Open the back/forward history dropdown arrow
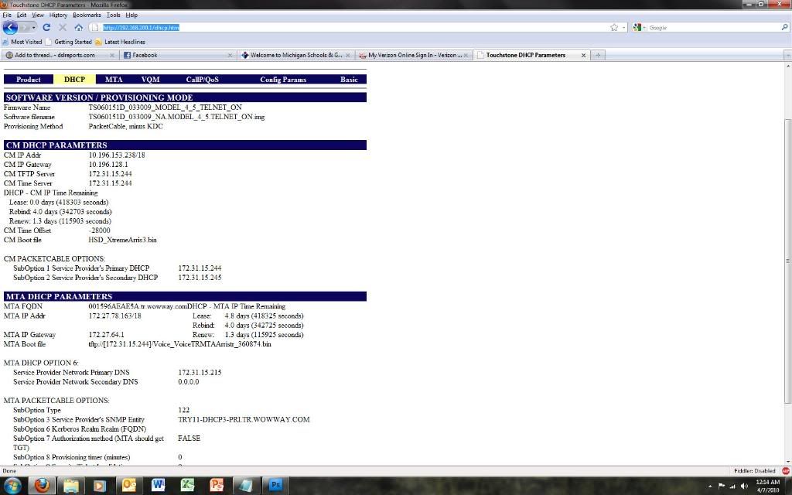This screenshot has height=495, width=792. (34, 27)
